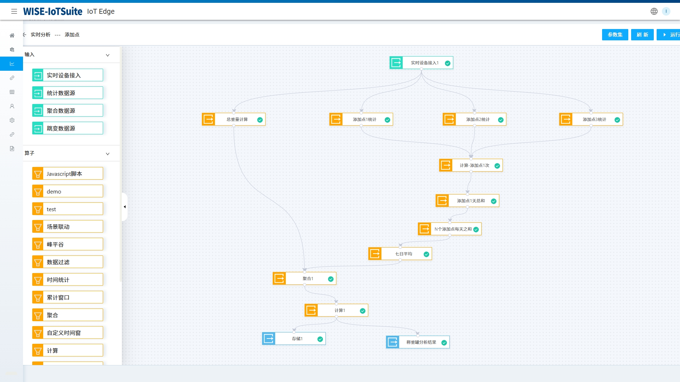This screenshot has width=680, height=382.
Task: Click the table grid sidebar icon
Action: [x=12, y=92]
